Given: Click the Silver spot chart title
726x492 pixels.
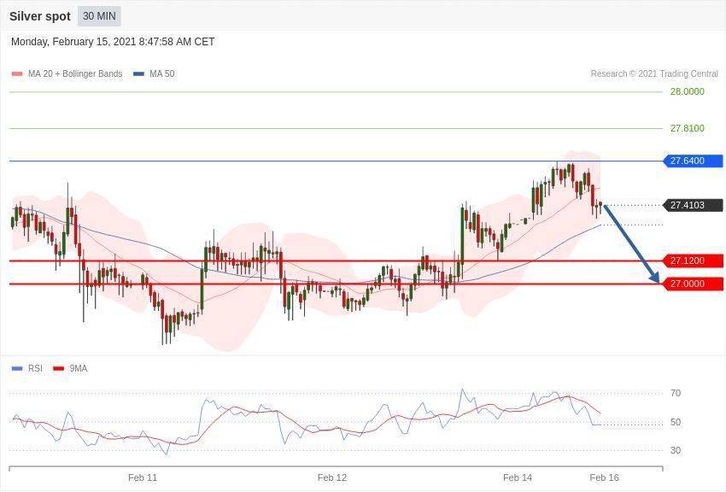Looking at the screenshot, I should tap(40, 16).
